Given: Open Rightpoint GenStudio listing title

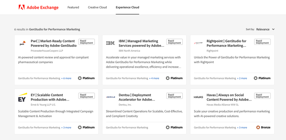Looking at the screenshot, I should [x=227, y=43].
